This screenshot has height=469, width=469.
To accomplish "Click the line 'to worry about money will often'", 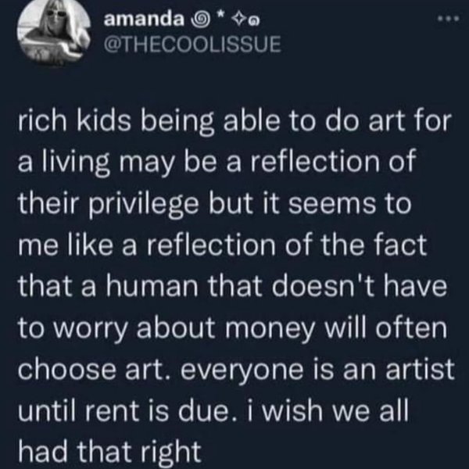I will (232, 329).
